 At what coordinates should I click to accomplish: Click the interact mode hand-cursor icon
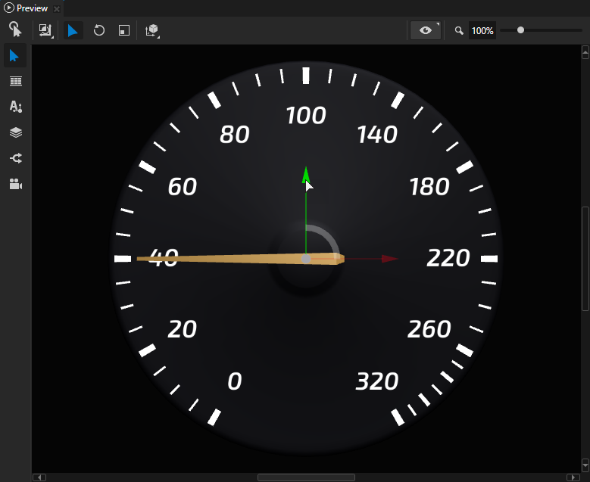[x=15, y=30]
